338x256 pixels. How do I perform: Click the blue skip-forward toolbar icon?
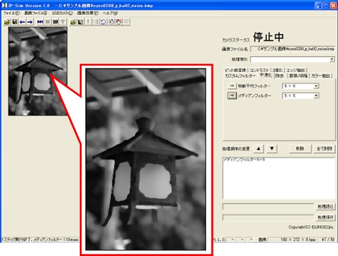(x=40, y=22)
